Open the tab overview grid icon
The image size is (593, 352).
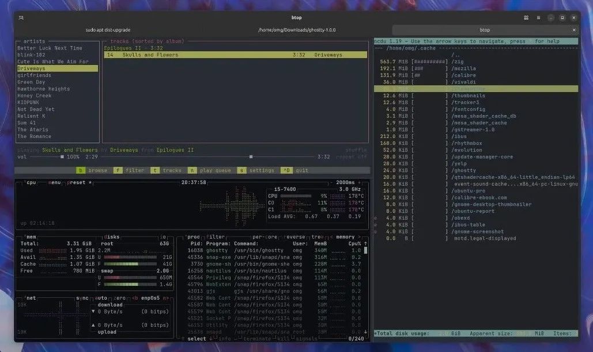pyautogui.click(x=526, y=18)
